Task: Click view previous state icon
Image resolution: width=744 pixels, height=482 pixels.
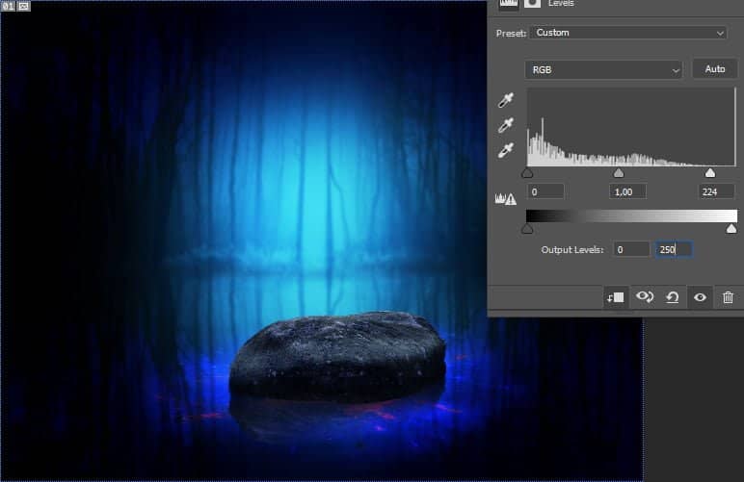Action: 645,298
